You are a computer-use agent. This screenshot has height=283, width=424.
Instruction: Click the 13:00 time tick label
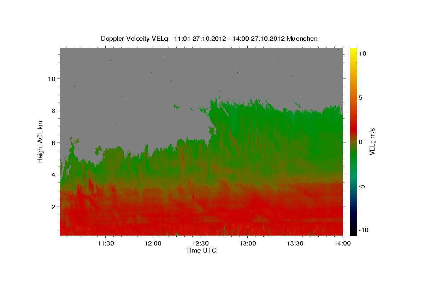click(248, 243)
